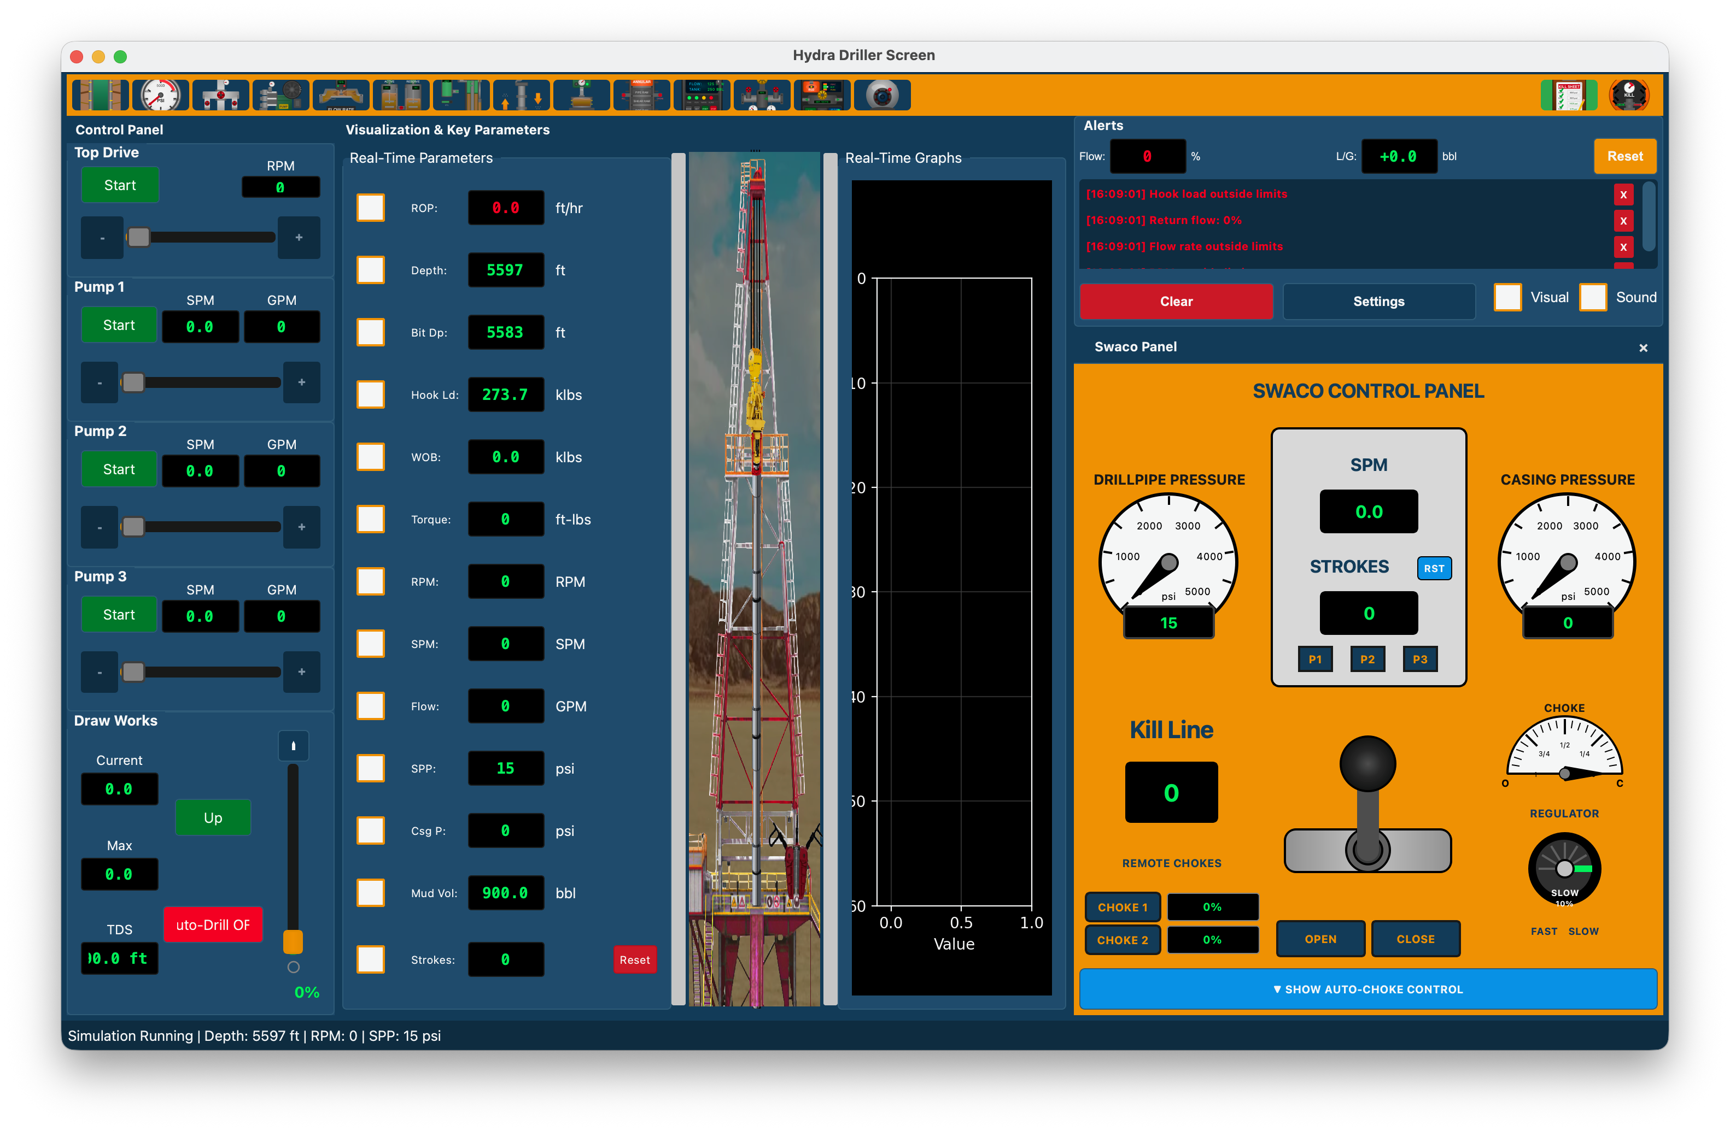Enable the ROP parameter checkbox
This screenshot has width=1730, height=1131.
(x=371, y=207)
